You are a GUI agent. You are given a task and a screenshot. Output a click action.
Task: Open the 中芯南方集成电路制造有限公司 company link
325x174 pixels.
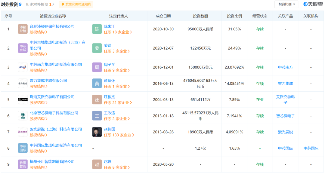(x=56, y=64)
